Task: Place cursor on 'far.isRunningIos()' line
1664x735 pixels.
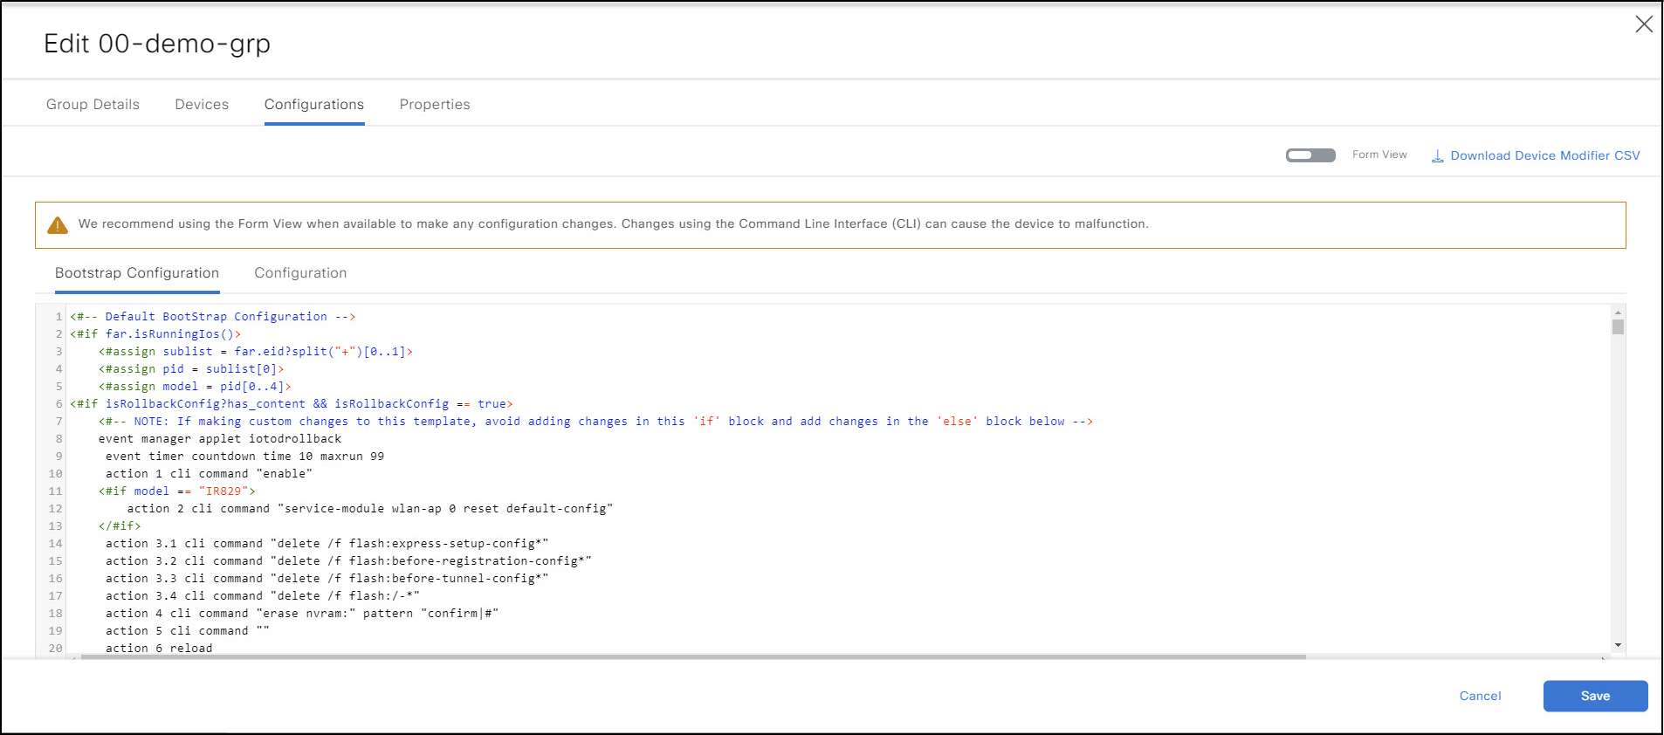Action: pos(155,333)
